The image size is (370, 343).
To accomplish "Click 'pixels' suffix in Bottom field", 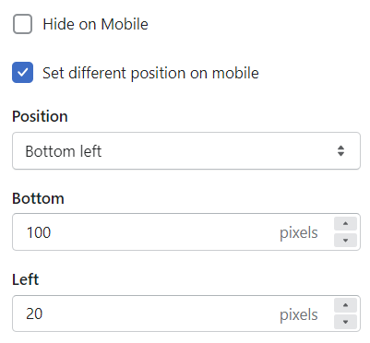I will (299, 233).
